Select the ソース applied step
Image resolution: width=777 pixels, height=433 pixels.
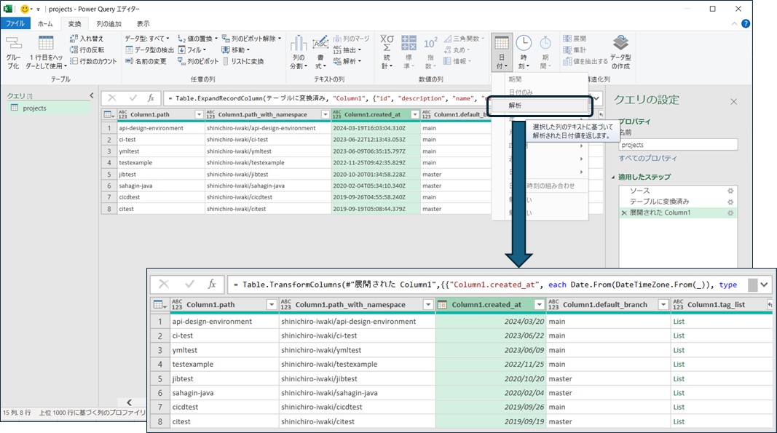click(x=639, y=191)
